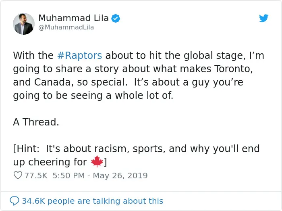282x211 pixels.
Task: Click the red maple leaf emoji
Action: click(97, 161)
